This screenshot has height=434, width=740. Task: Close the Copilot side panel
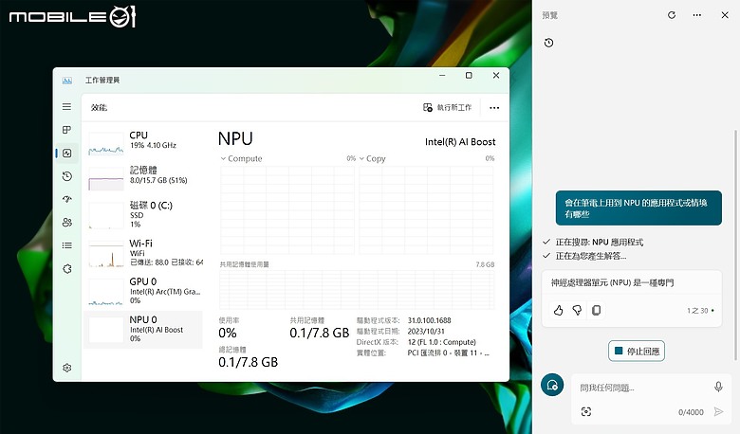(725, 15)
